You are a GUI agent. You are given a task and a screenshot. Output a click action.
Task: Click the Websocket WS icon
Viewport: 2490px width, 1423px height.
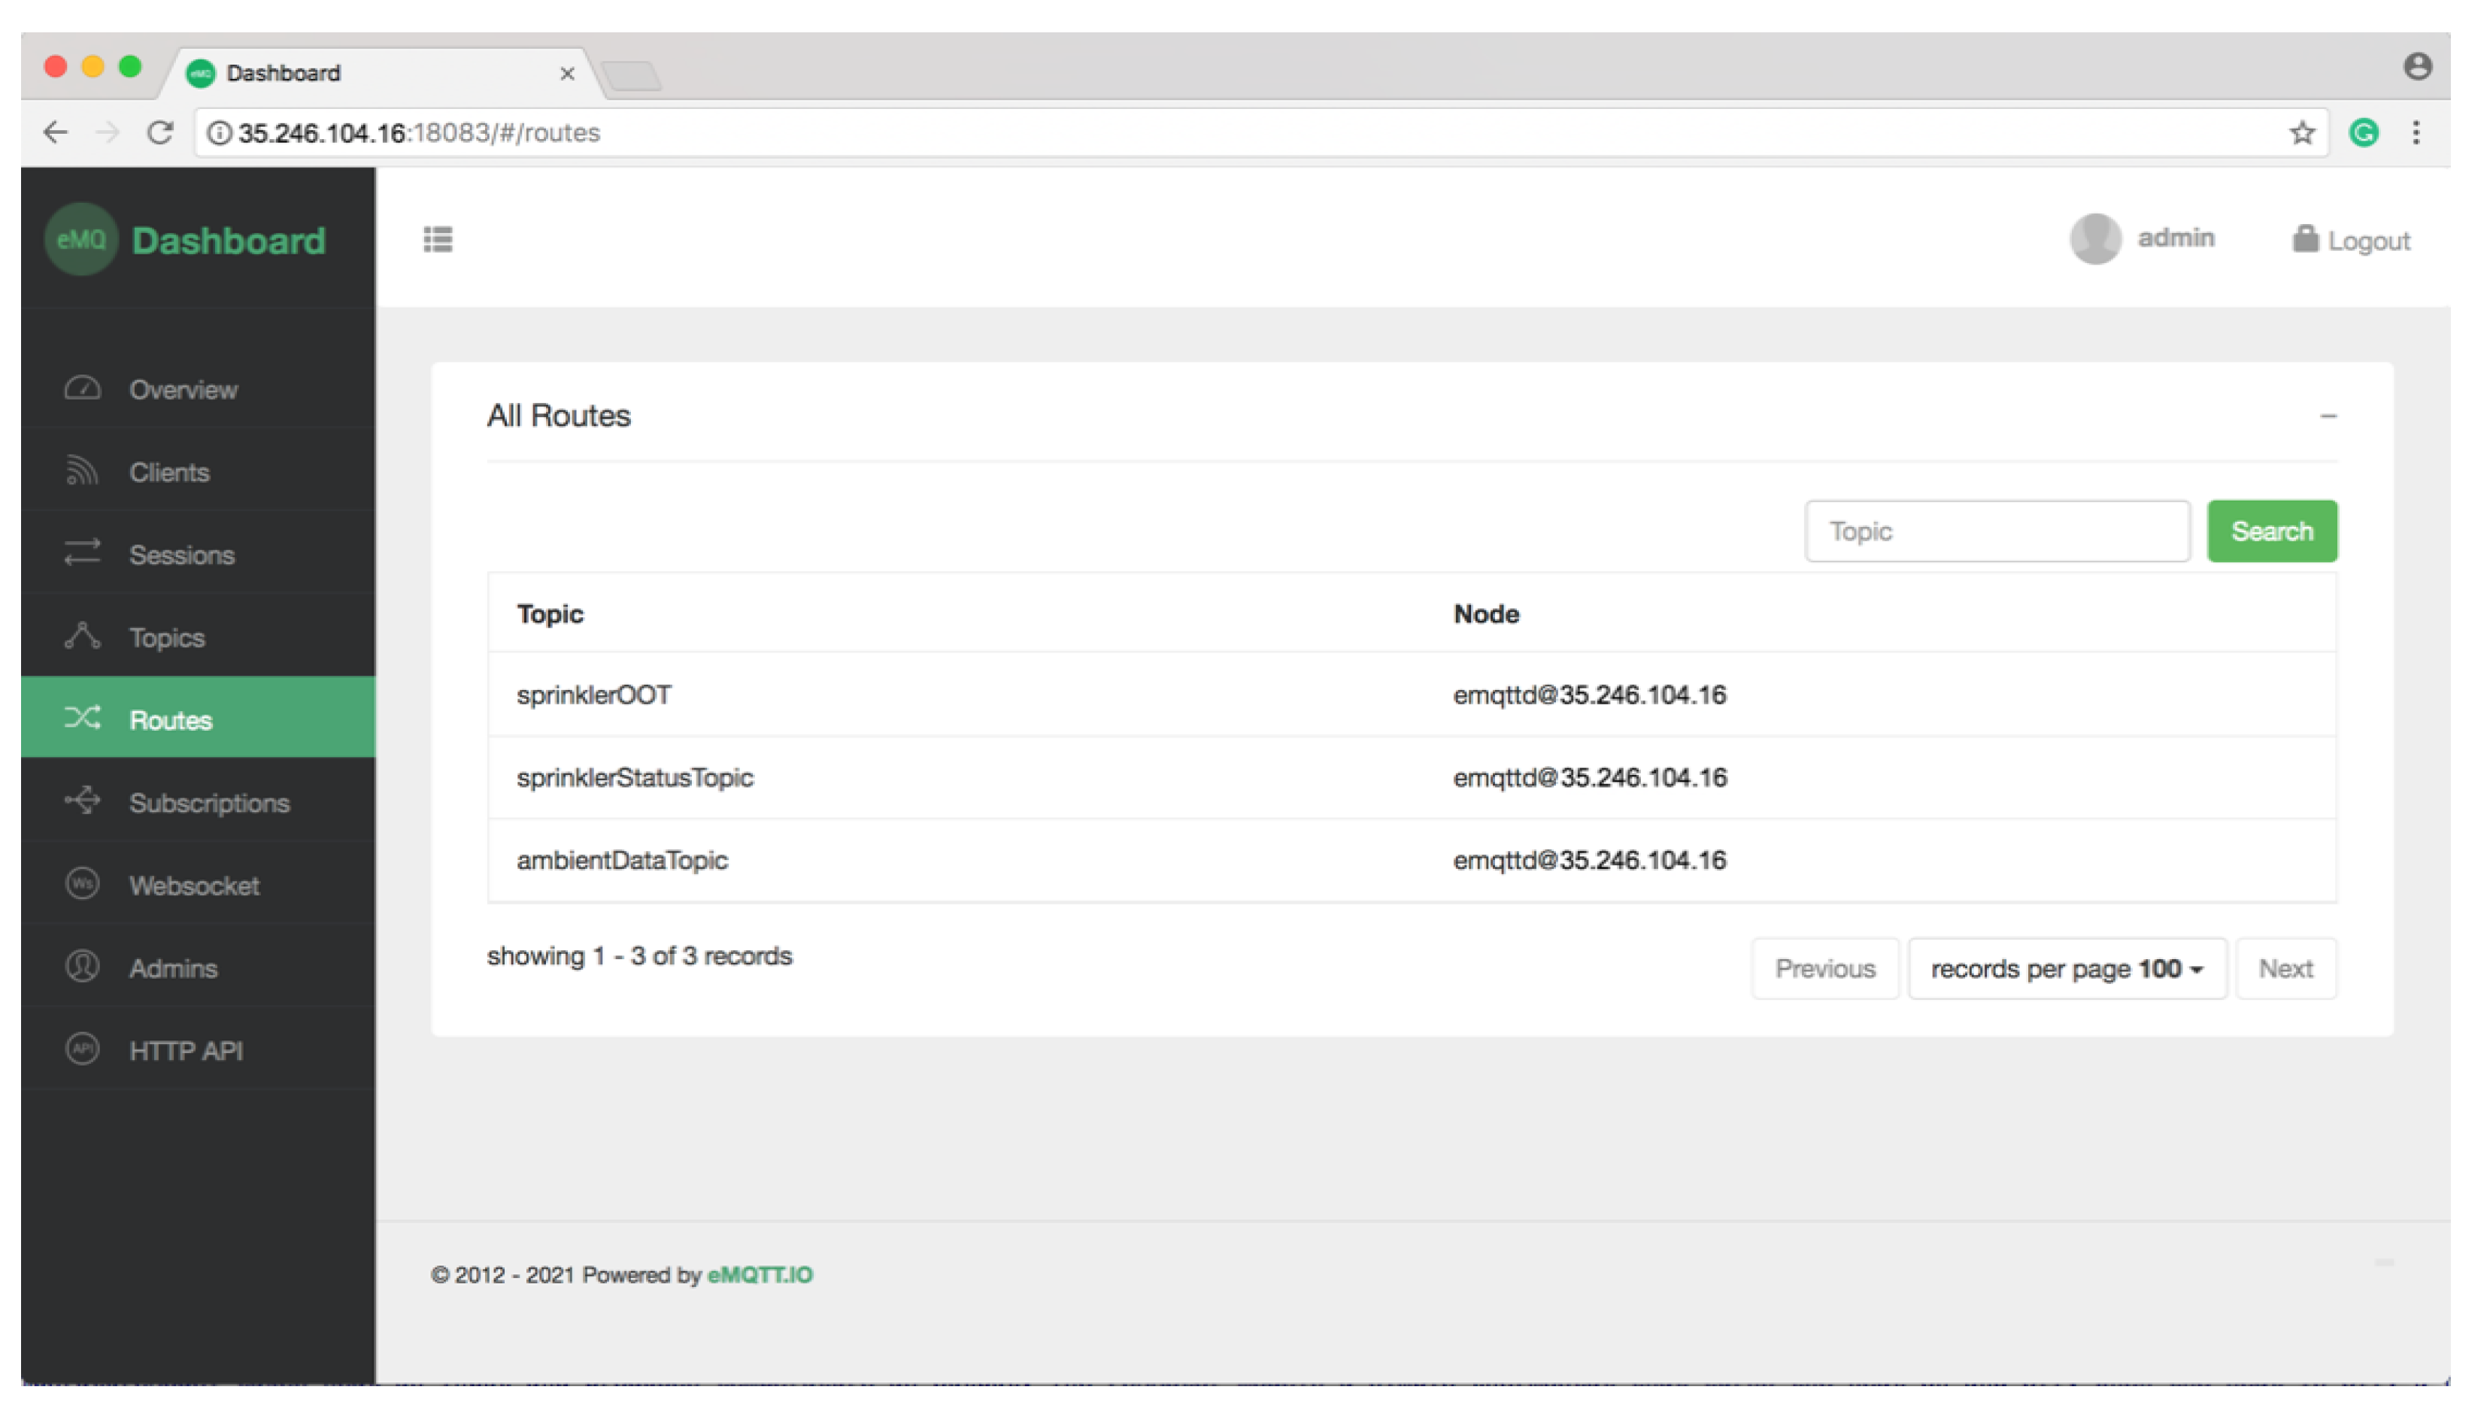[82, 885]
